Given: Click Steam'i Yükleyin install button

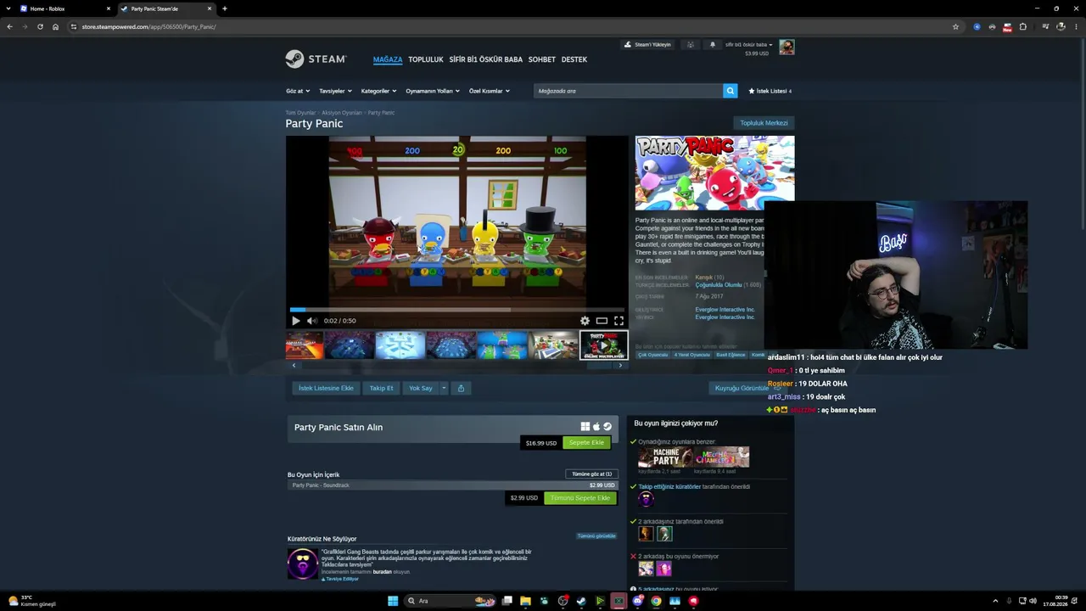Looking at the screenshot, I should coord(648,44).
